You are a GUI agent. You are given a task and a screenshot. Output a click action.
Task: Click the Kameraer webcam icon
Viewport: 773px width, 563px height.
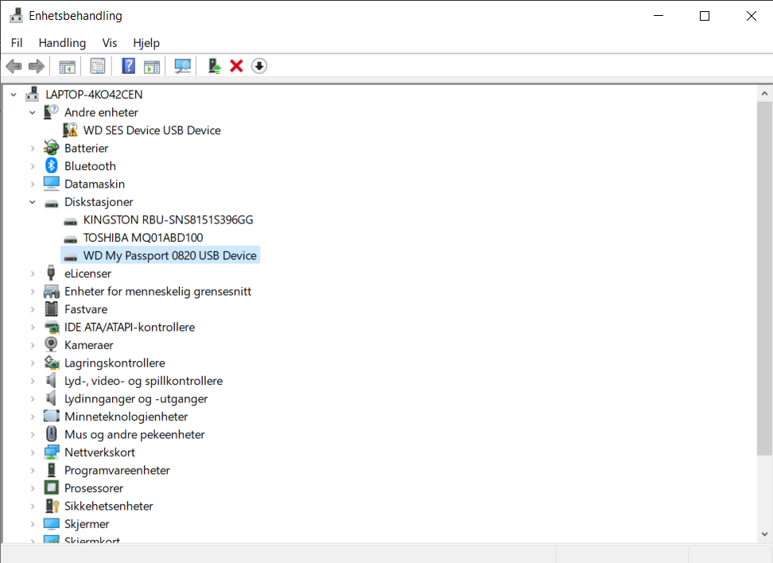(51, 344)
